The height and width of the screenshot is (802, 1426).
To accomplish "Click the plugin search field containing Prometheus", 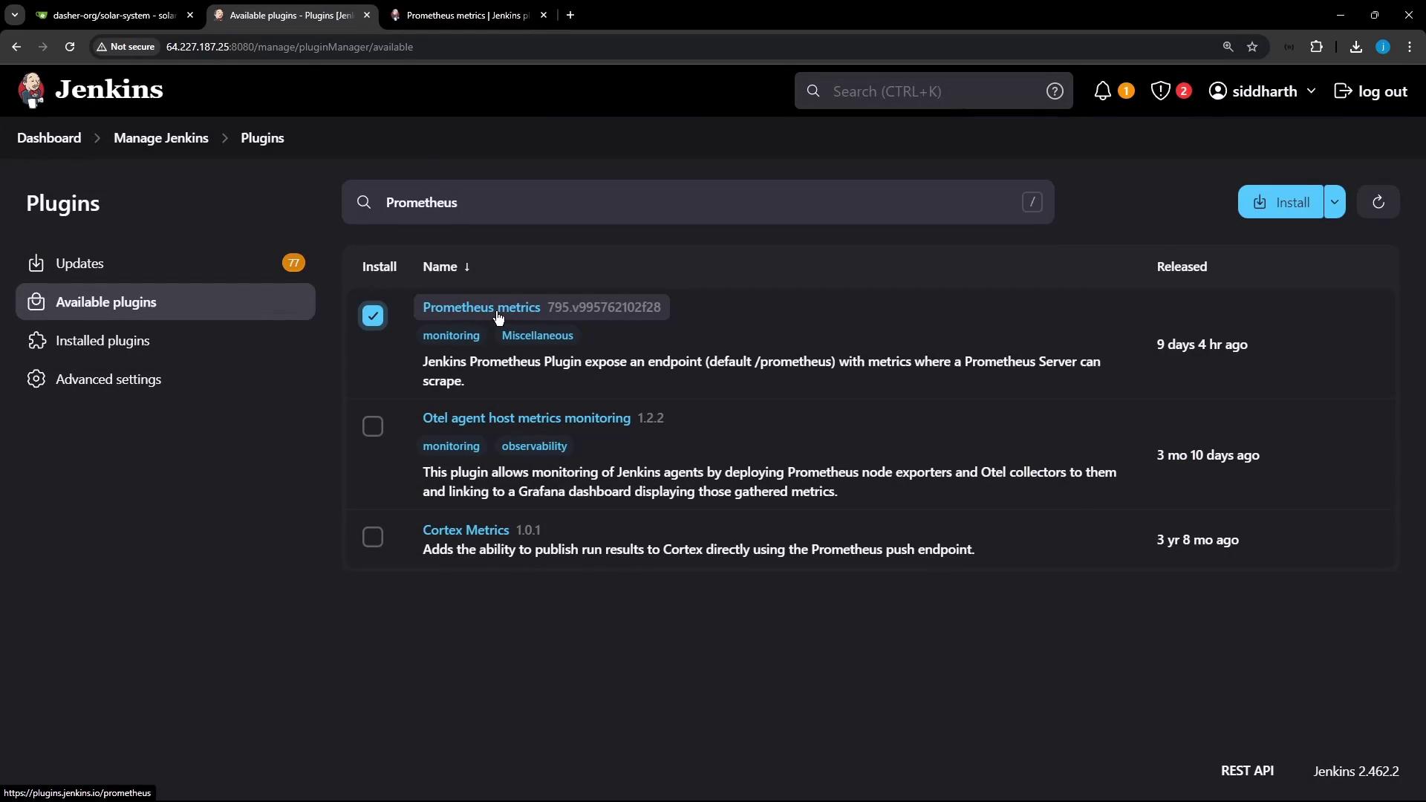I will (x=698, y=202).
